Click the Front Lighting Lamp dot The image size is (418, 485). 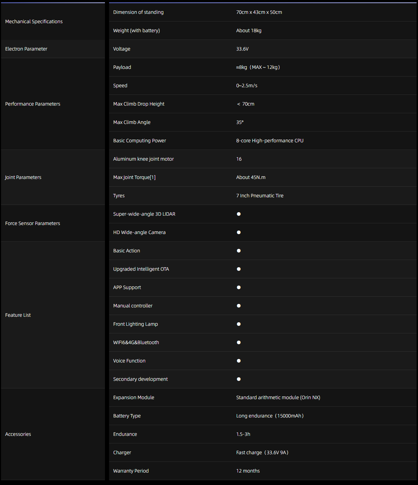[239, 324]
